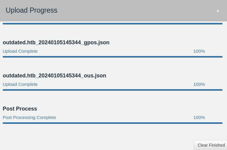Click the Clear Finished button
Viewport: 227px width, 150px height.
[210, 145]
